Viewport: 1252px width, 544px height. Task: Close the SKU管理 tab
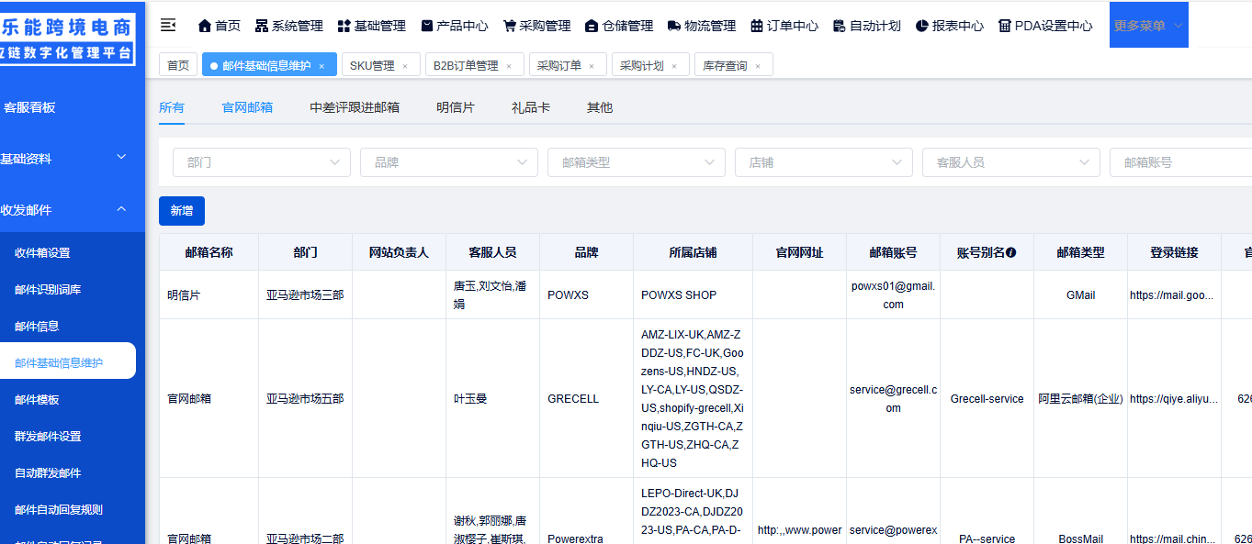pyautogui.click(x=405, y=66)
